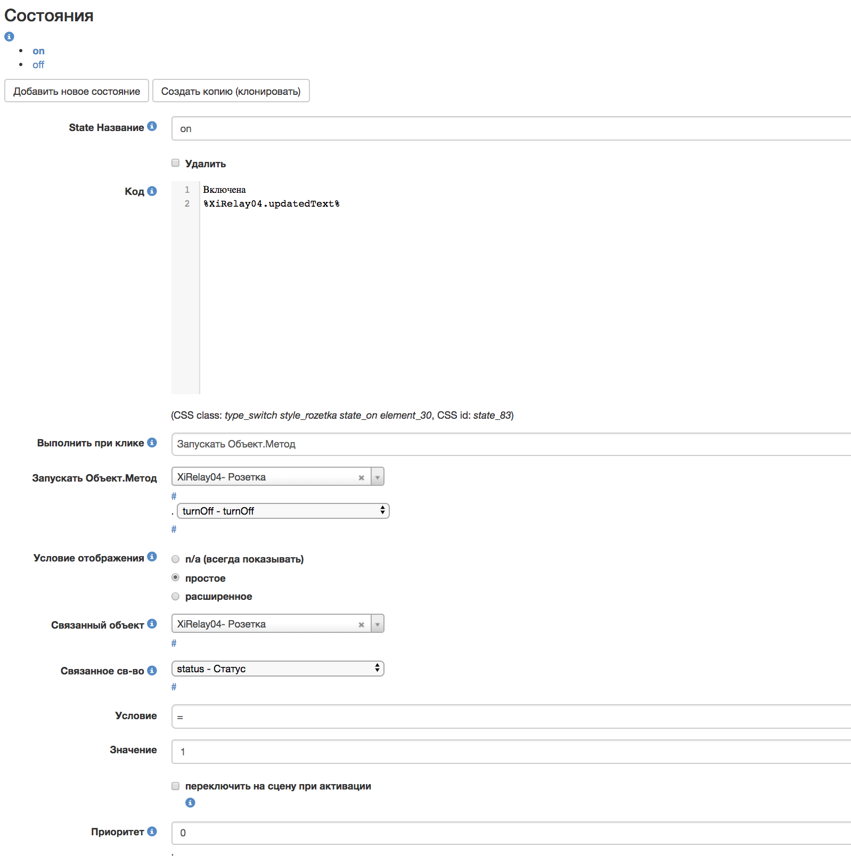
Task: Focus the Значение input field
Action: pos(511,752)
